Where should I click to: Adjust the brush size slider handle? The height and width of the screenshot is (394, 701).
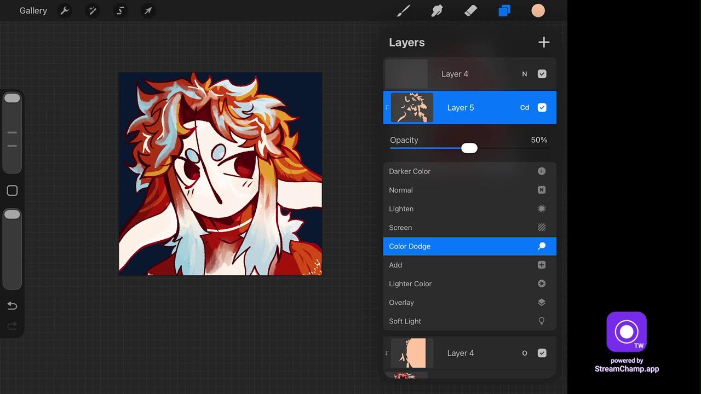tap(12, 99)
